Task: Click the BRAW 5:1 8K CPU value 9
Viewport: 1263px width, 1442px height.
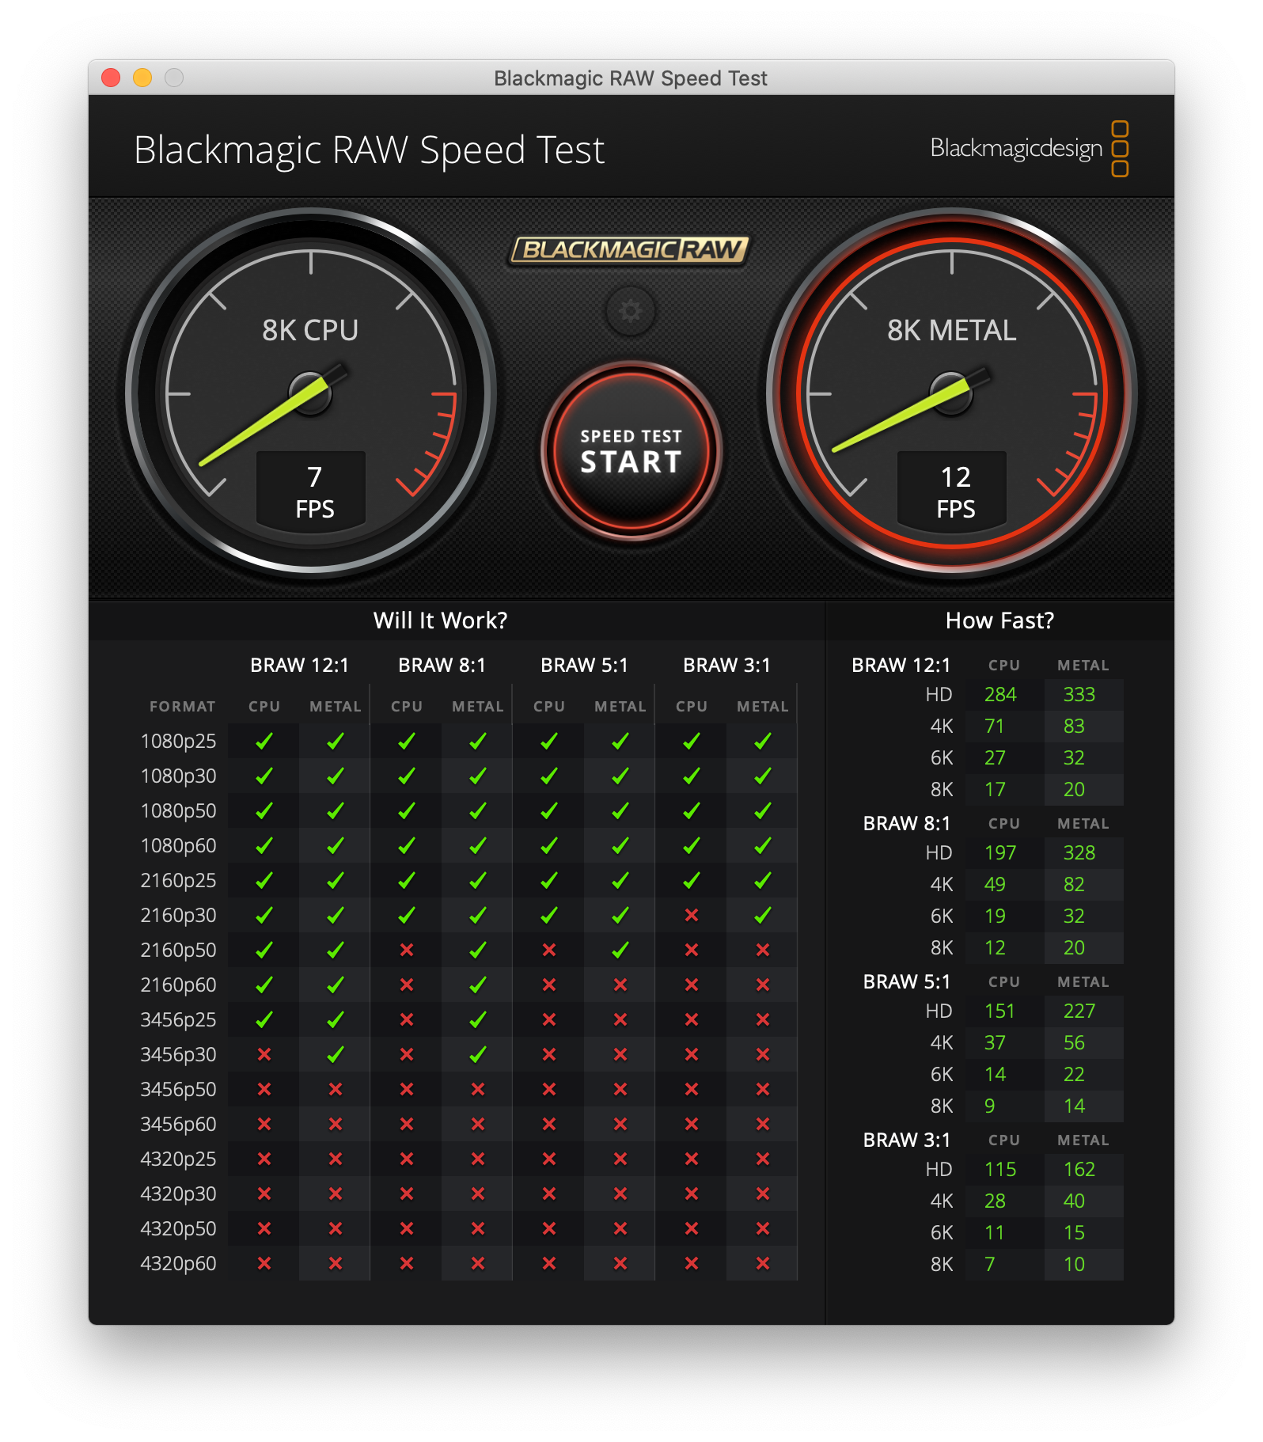Action: coord(989,1106)
